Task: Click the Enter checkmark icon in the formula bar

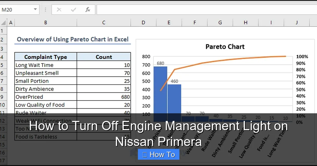Action: 73,10
